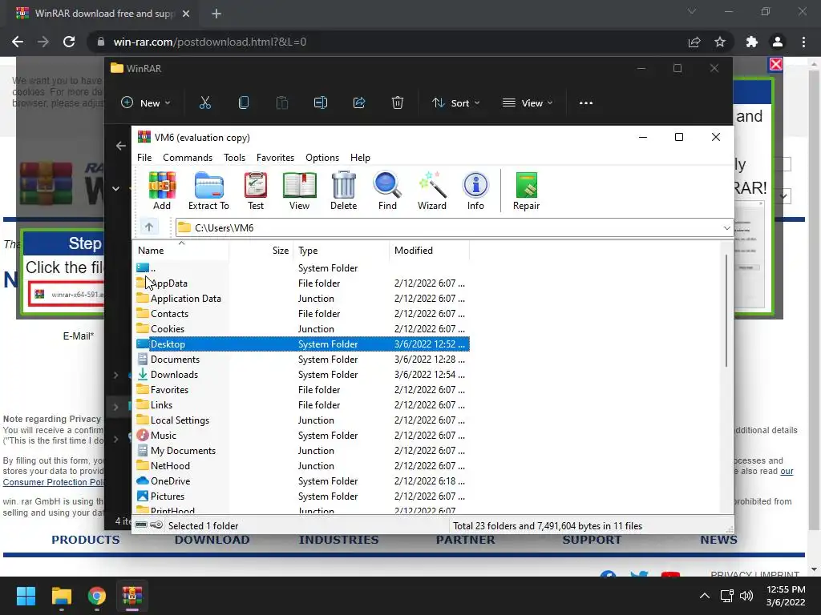This screenshot has height=615, width=821.
Task: Open Chrome extensions puzzle icon
Action: pos(751,42)
